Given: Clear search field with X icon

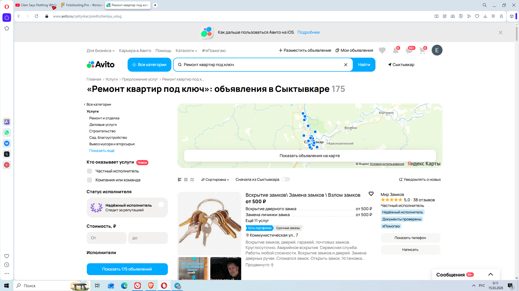Looking at the screenshot, I should (x=345, y=65).
